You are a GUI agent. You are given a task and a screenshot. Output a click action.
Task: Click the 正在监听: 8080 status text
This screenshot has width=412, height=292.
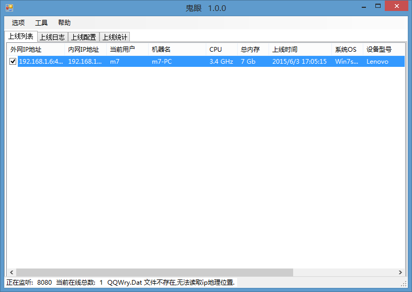point(29,283)
